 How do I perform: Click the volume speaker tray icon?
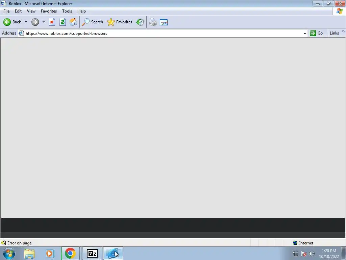point(312,254)
